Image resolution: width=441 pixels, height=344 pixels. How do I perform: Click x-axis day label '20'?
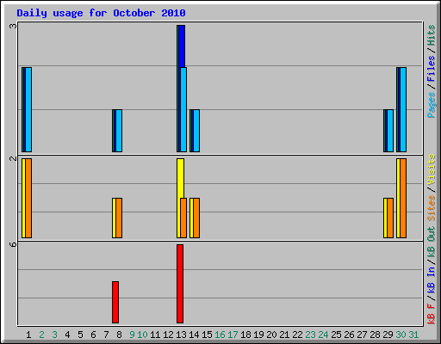[271, 335]
